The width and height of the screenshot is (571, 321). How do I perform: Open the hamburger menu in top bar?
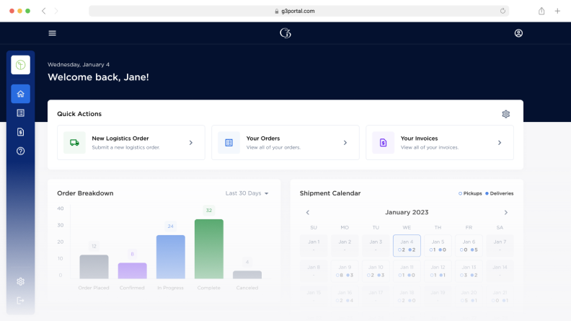tap(52, 33)
